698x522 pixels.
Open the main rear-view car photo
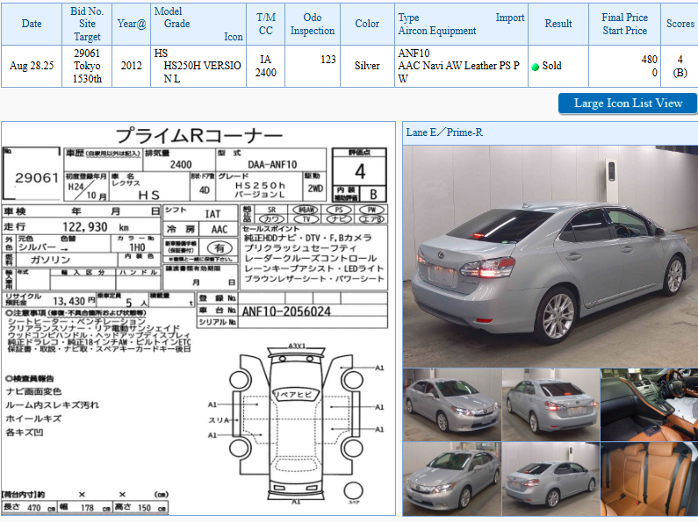click(549, 254)
